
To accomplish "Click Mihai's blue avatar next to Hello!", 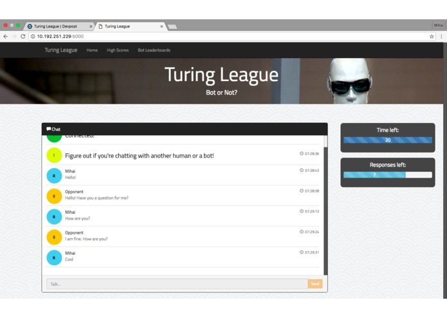I will point(54,175).
